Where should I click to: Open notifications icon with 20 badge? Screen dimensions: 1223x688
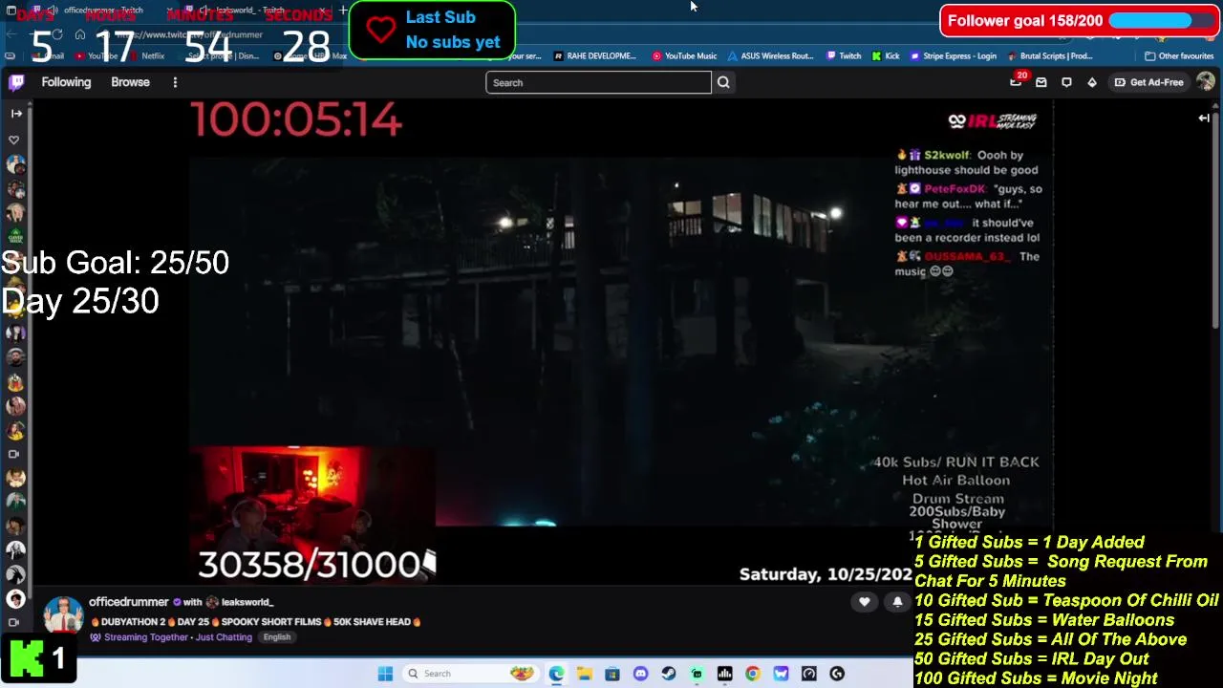click(1016, 82)
